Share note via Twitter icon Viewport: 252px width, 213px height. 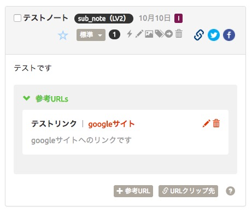214,35
